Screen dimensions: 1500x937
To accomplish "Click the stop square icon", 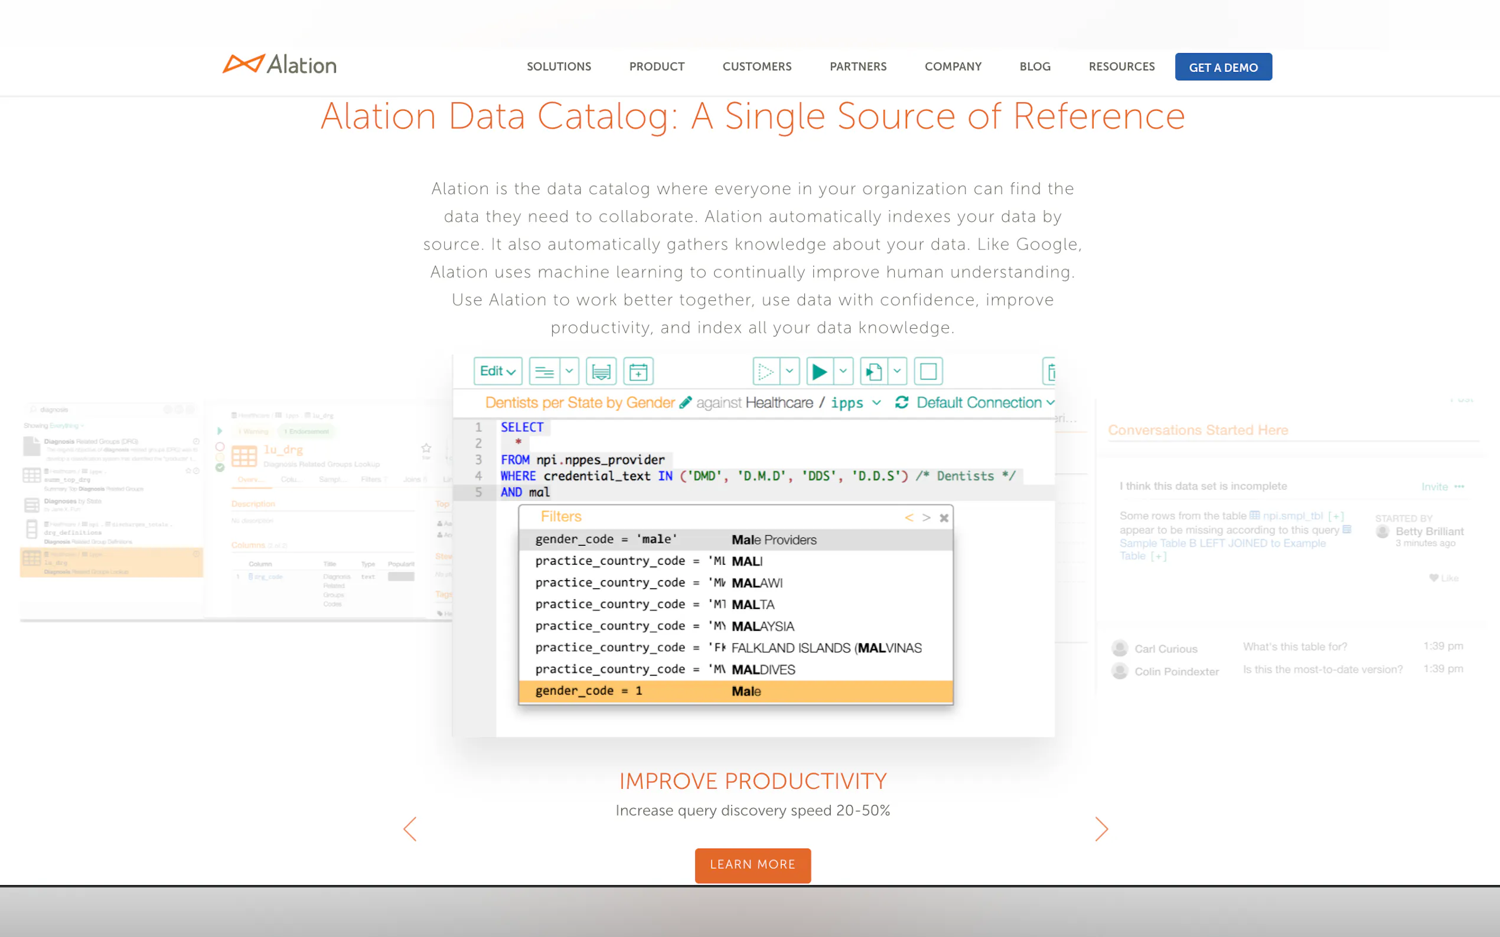I will (928, 372).
